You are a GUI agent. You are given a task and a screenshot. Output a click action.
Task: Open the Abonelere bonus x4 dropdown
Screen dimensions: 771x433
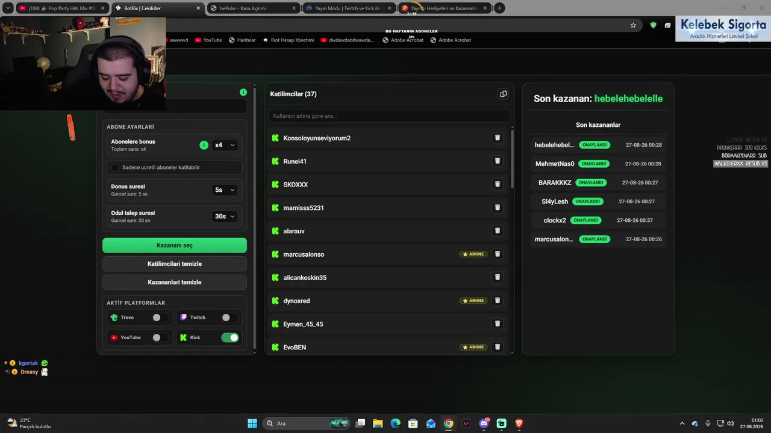[x=225, y=145]
